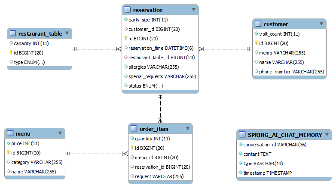Collapse the reservation table with its arrow

[x=193, y=9]
